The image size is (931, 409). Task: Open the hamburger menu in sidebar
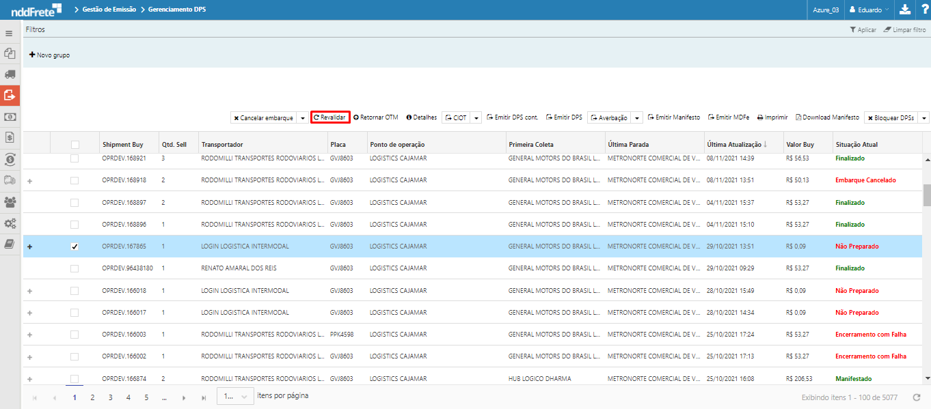pos(10,33)
